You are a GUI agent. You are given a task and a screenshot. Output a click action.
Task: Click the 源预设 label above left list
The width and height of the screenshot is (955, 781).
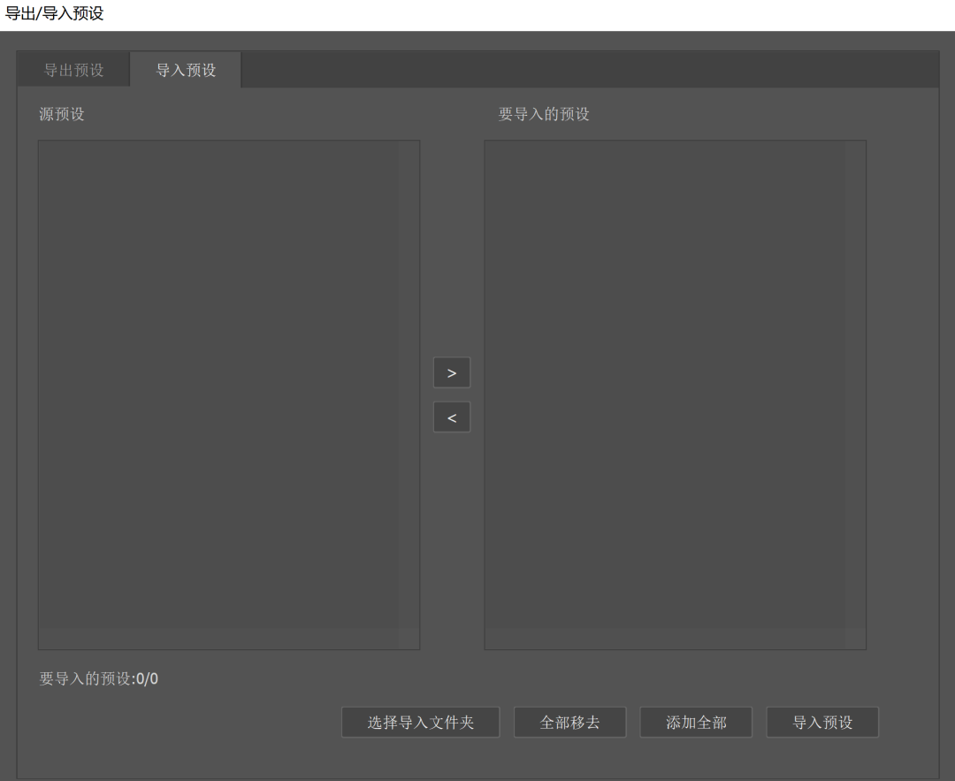click(61, 114)
